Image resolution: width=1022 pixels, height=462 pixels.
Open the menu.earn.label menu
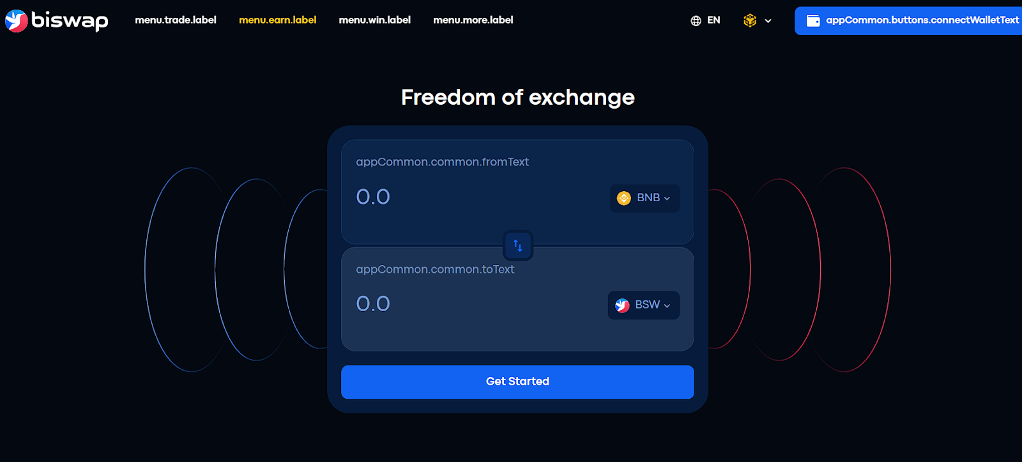pyautogui.click(x=277, y=20)
